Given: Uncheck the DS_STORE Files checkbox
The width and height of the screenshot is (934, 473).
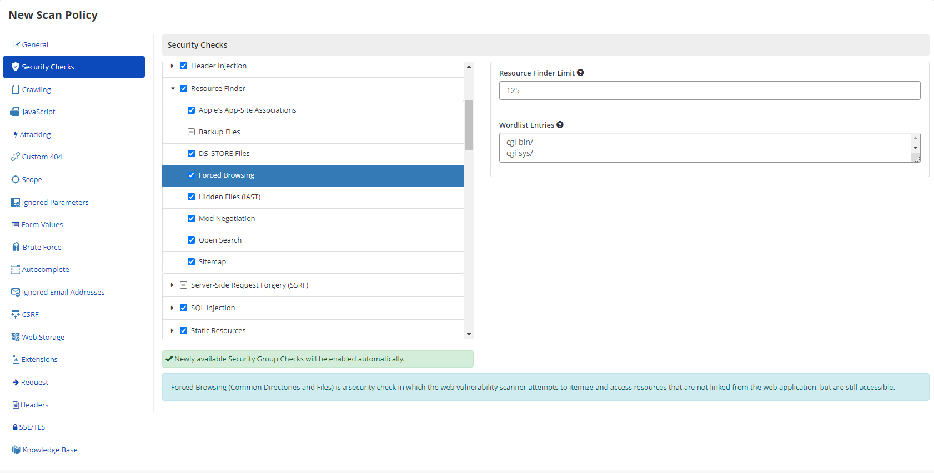Looking at the screenshot, I should pyautogui.click(x=191, y=154).
